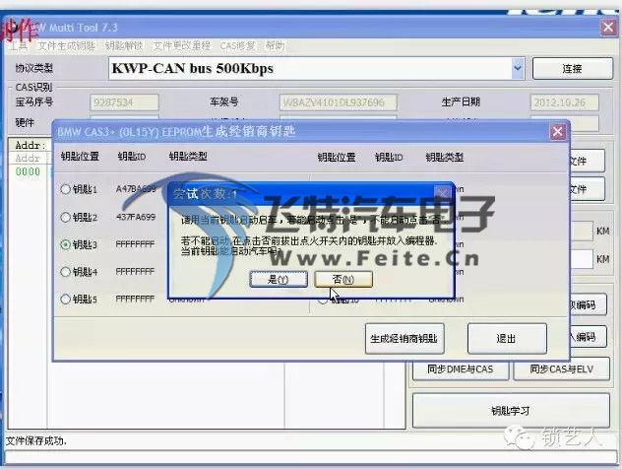Close the 尝试次数 message box
622x469 pixels.
point(442,193)
